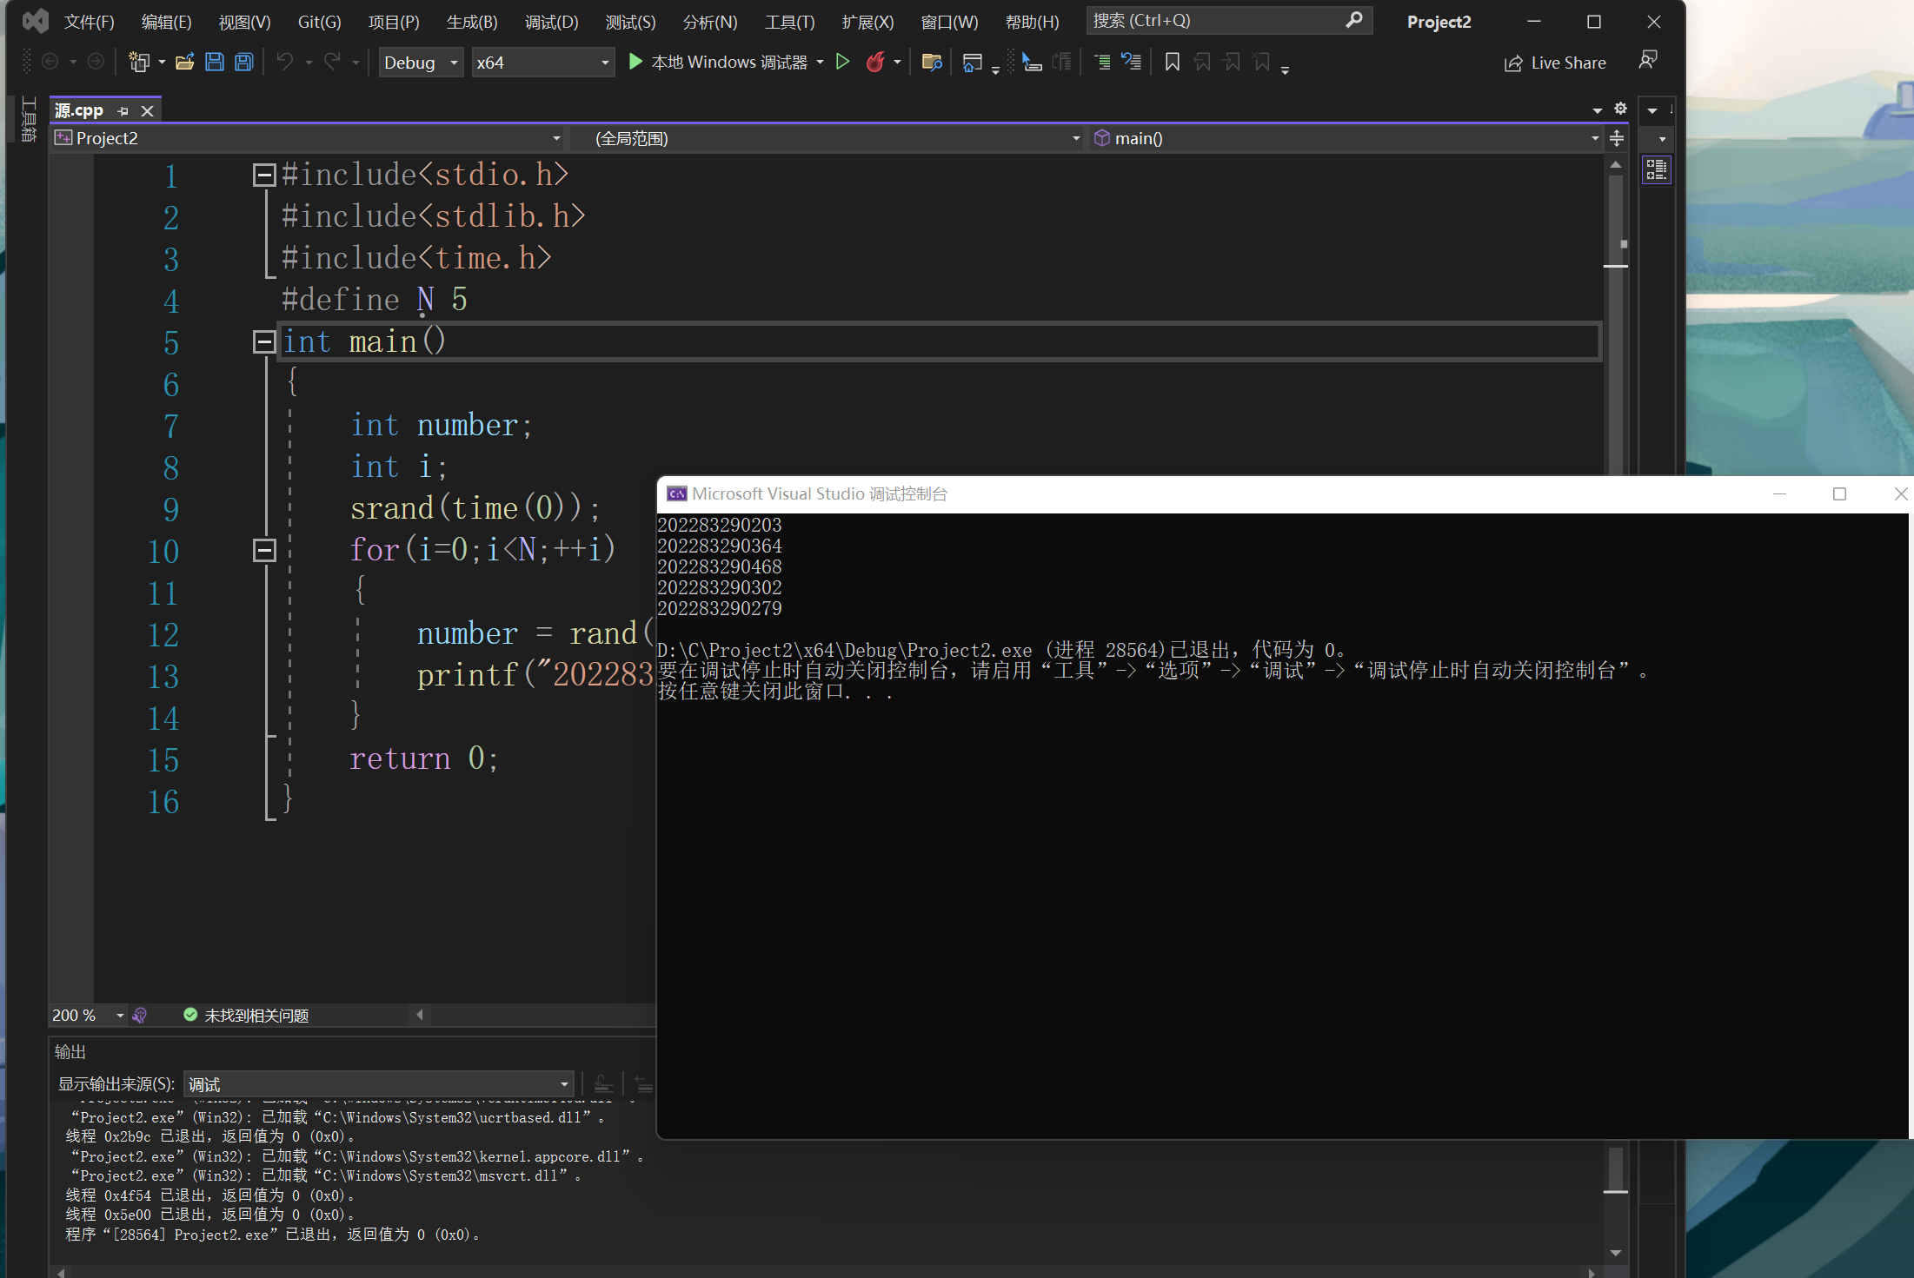Toggle a bookmark with the bookmark icon
The height and width of the screenshot is (1278, 1914).
[x=1172, y=62]
